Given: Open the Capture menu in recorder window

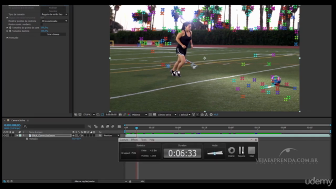Looking at the screenshot, I should click(x=124, y=140).
